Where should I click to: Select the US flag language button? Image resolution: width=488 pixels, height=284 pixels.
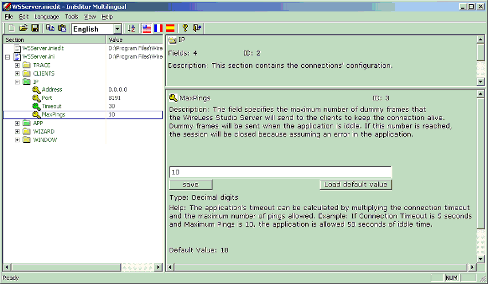(147, 28)
